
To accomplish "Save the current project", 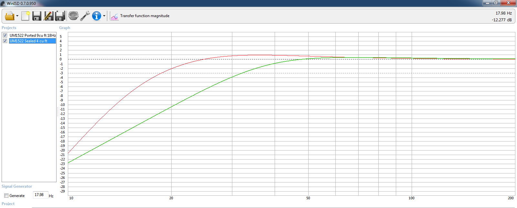I will pos(37,16).
